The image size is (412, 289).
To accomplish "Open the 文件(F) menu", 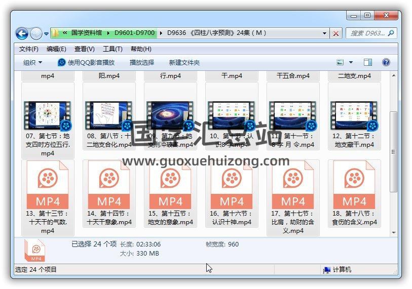I will pos(29,49).
